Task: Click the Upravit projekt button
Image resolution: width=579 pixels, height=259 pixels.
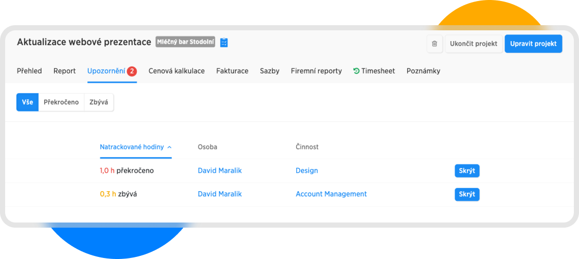Action: coord(533,44)
